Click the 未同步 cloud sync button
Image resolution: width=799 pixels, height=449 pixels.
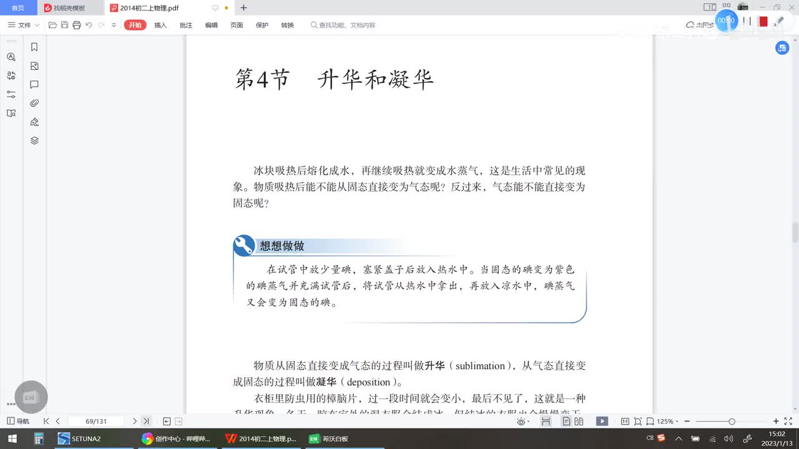pos(700,25)
